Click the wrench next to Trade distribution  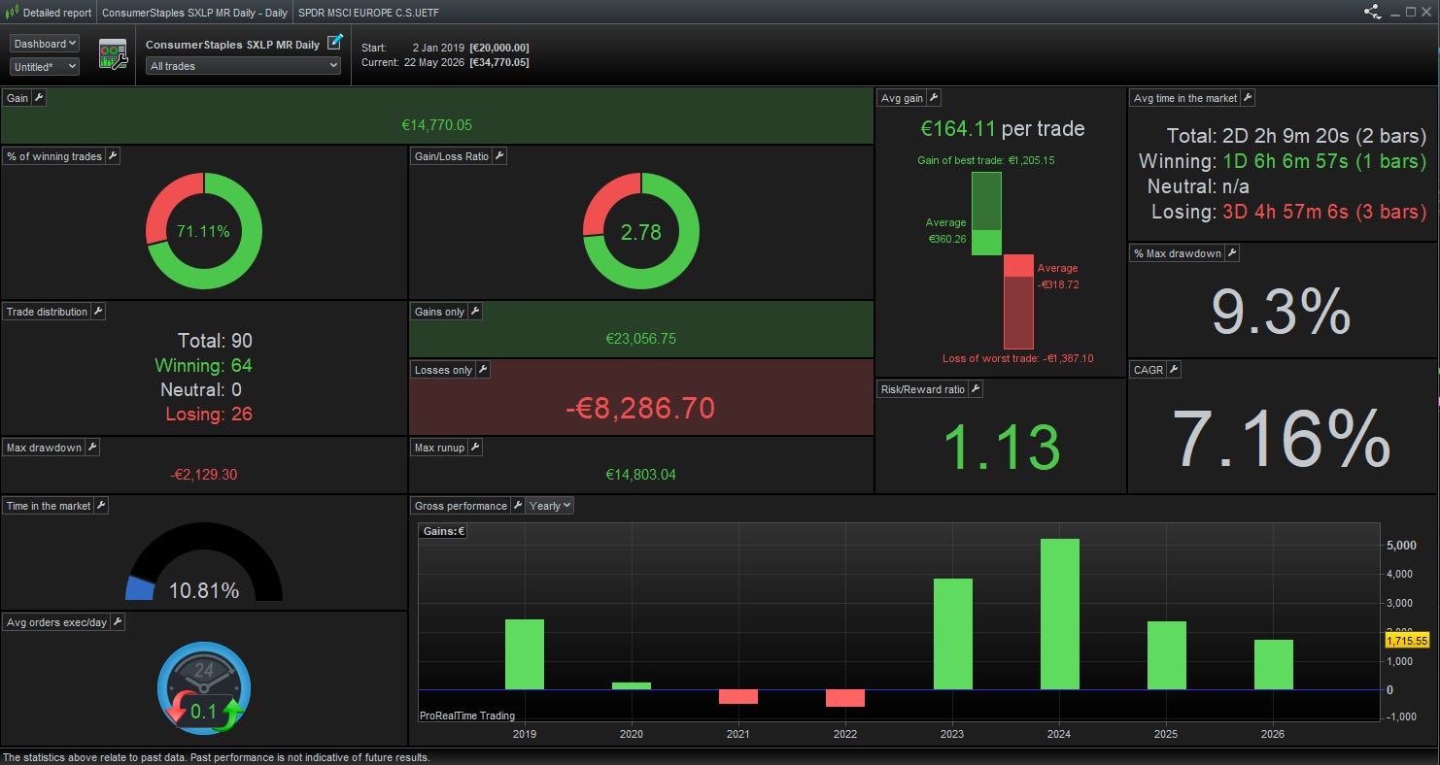[98, 312]
